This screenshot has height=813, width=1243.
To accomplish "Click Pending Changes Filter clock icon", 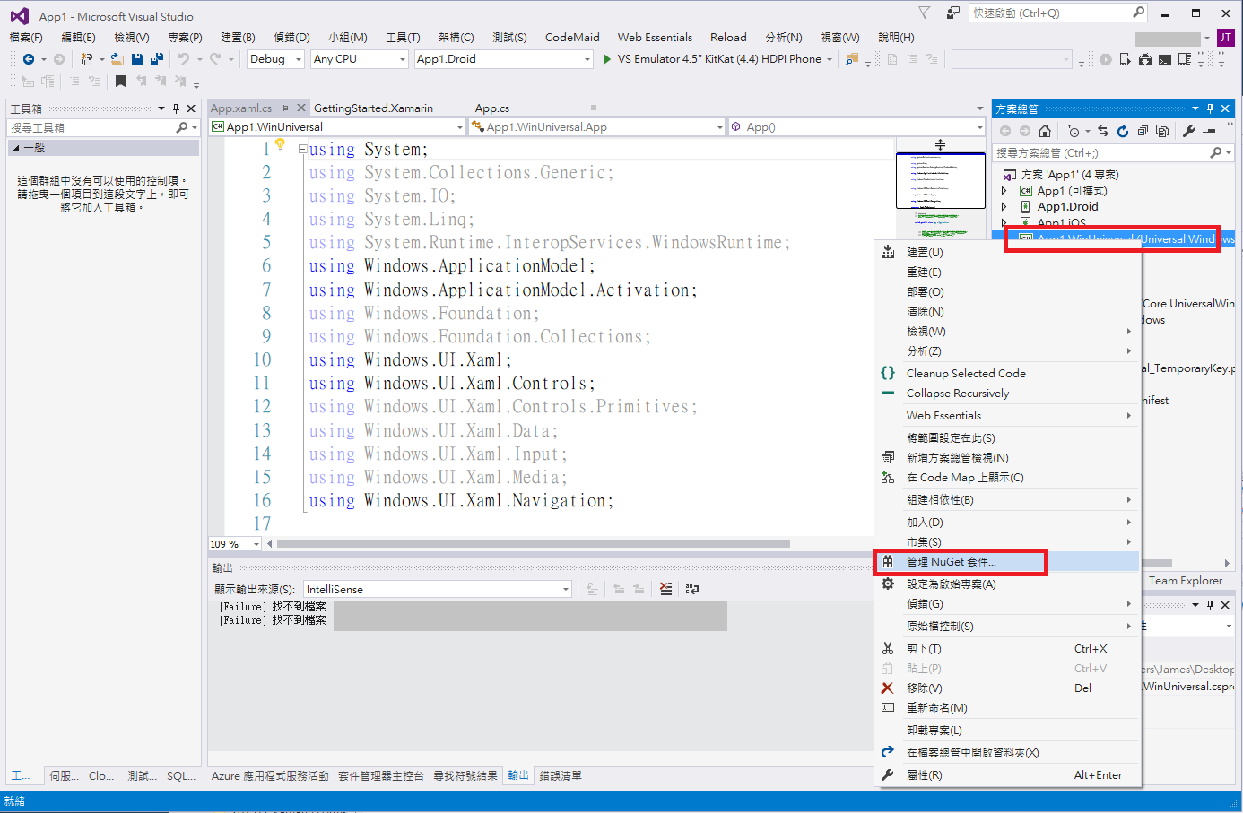I will (x=1074, y=131).
